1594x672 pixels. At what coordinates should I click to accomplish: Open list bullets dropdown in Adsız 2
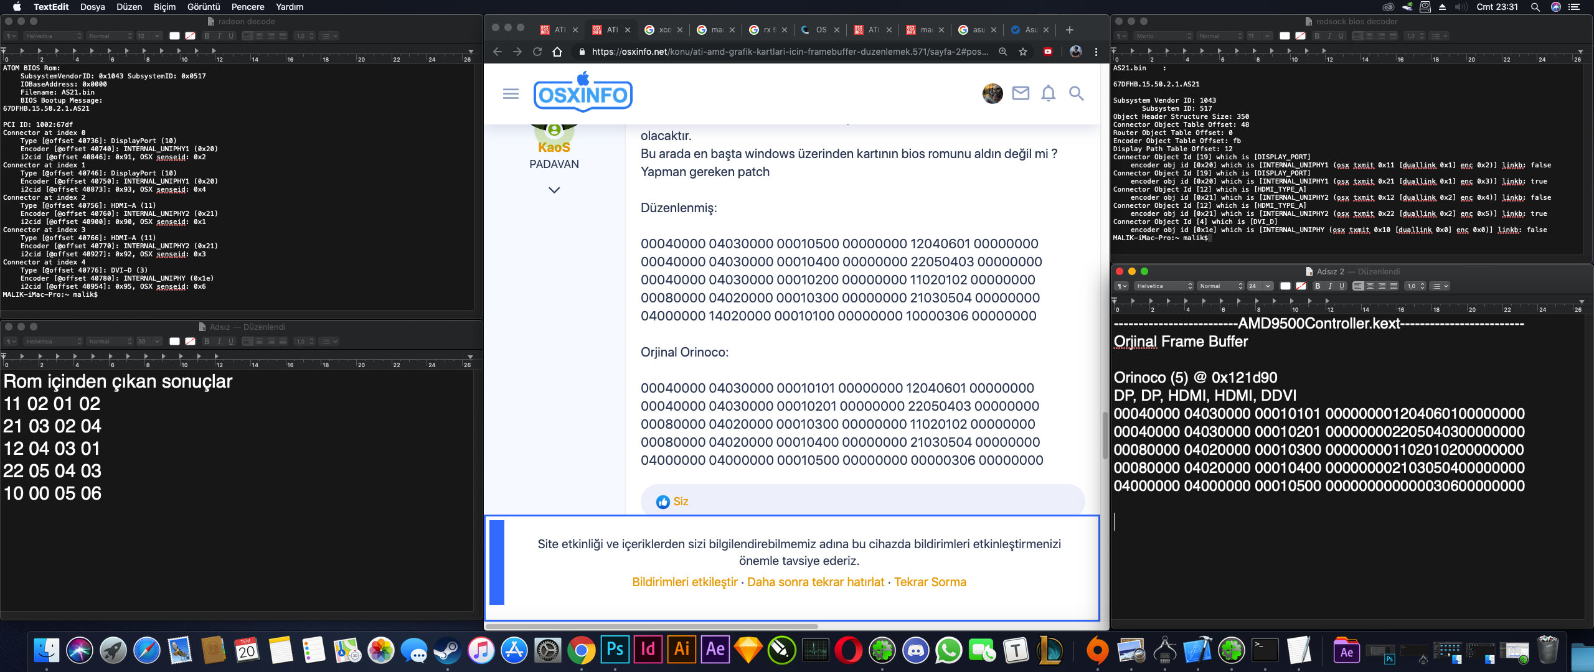tap(1440, 286)
